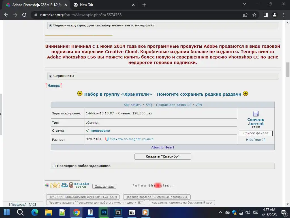Go back with the browser back arrow
The width and height of the screenshot is (290, 218).
coord(6,15)
